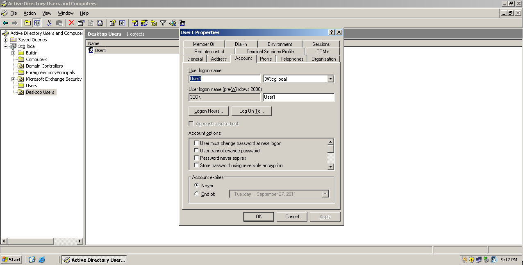Click the Copy toolbar icon beside the scissors
Viewport: 523px width, 265px height.
59,23
